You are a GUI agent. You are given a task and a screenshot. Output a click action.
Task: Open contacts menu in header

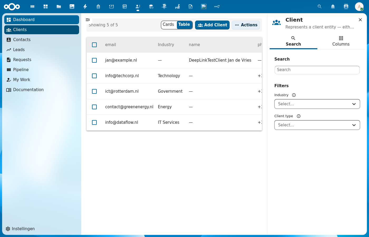346,7
